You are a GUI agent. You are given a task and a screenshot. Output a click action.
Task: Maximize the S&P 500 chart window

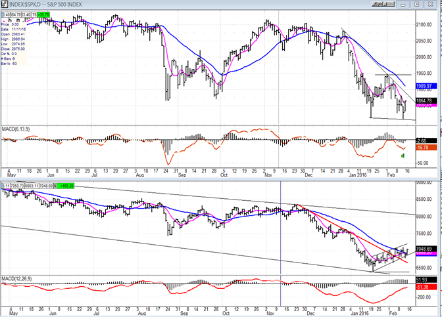[417, 4]
